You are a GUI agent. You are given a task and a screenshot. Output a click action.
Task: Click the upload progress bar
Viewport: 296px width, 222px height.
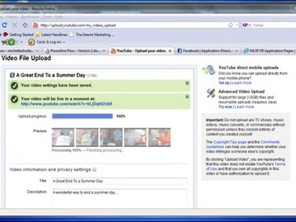click(82, 116)
